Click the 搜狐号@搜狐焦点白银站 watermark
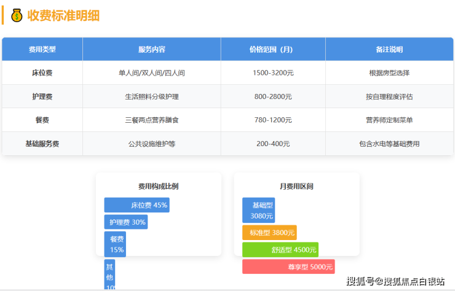The height and width of the screenshot is (291, 455). point(395,281)
